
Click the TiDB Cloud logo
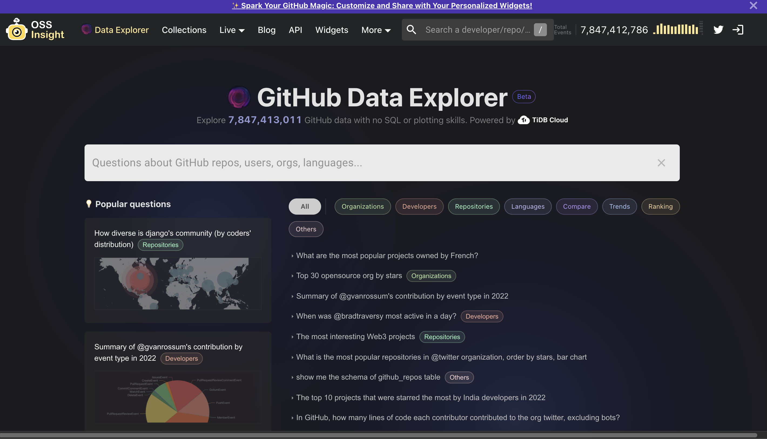pos(524,120)
